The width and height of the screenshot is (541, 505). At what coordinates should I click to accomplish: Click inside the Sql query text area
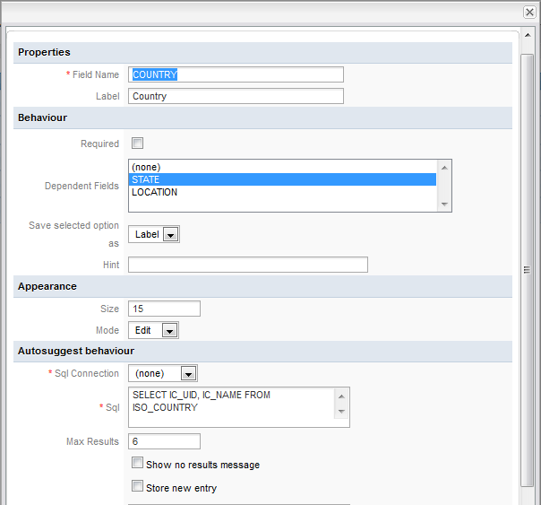point(231,402)
